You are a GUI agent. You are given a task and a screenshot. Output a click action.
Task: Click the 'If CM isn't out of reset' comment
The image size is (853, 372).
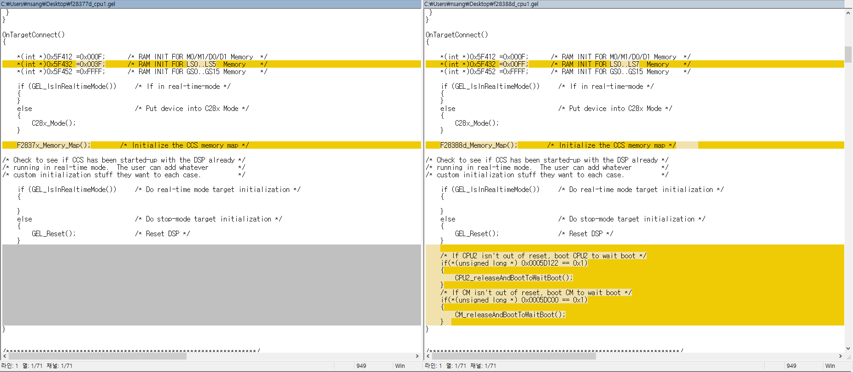pos(536,293)
